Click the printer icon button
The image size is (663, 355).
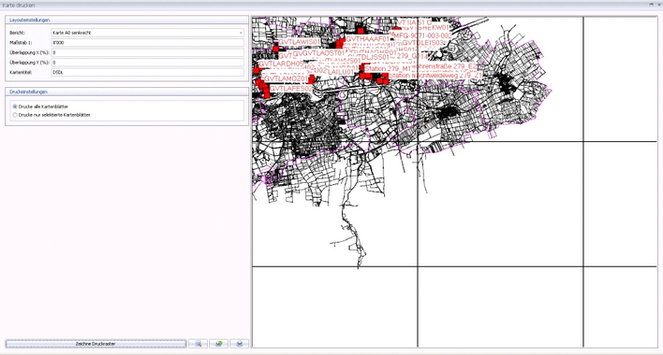(240, 344)
